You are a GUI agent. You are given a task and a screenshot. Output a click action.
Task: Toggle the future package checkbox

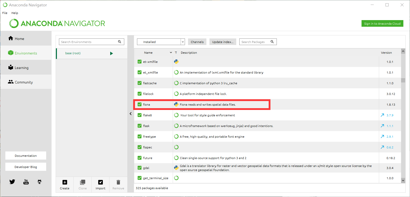pos(140,158)
